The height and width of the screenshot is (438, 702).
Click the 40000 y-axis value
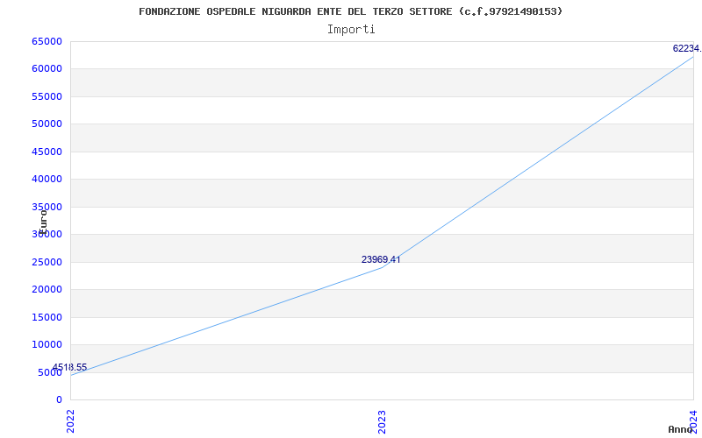point(47,180)
